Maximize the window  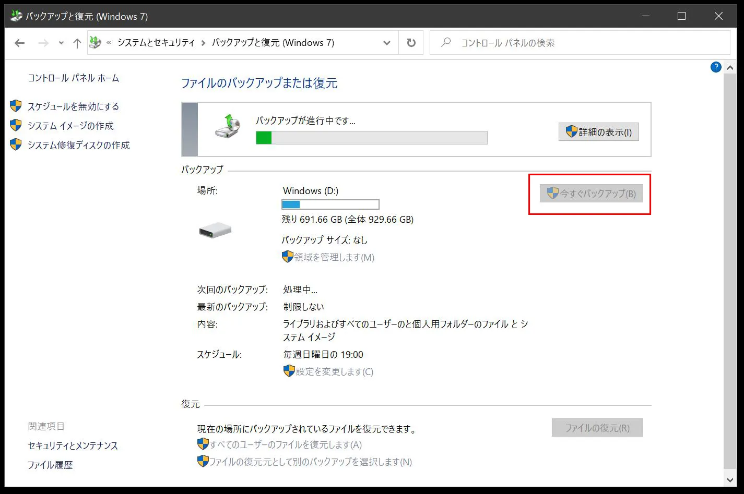coord(681,16)
